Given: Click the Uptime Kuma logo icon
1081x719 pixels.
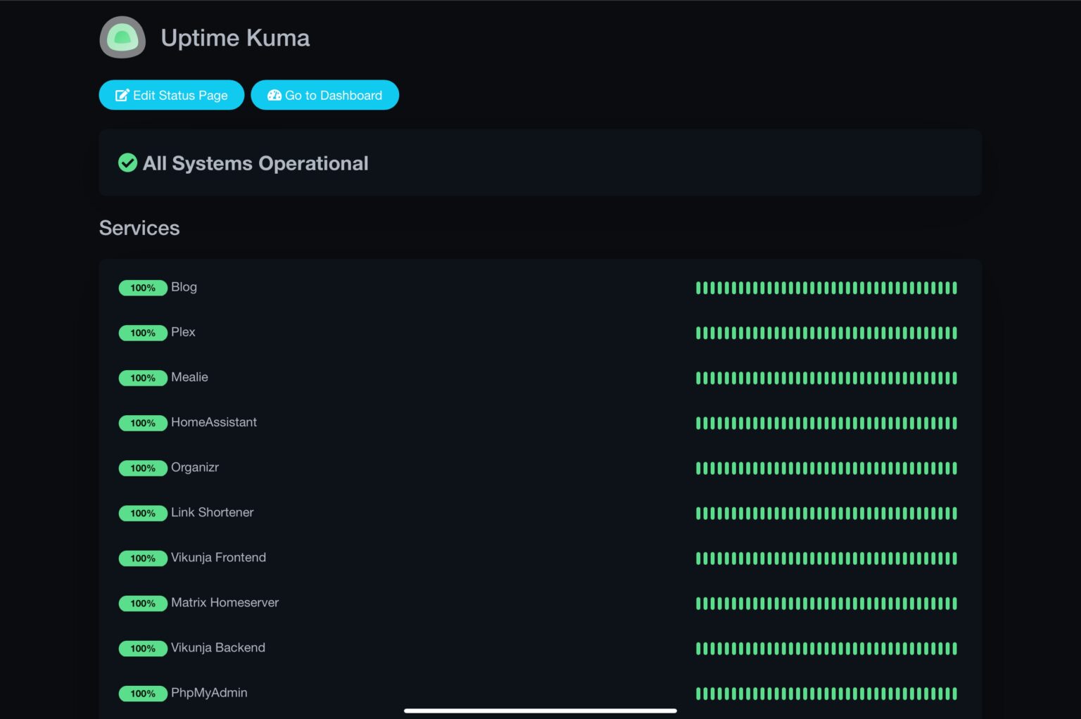Looking at the screenshot, I should point(122,38).
